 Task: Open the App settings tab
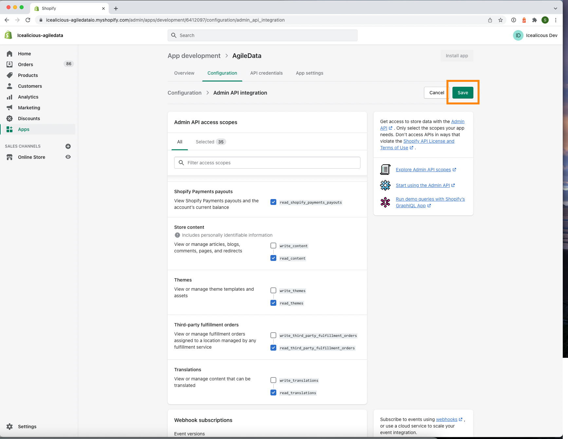tap(310, 73)
